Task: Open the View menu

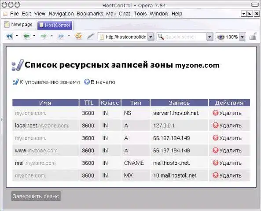Action: [40, 14]
